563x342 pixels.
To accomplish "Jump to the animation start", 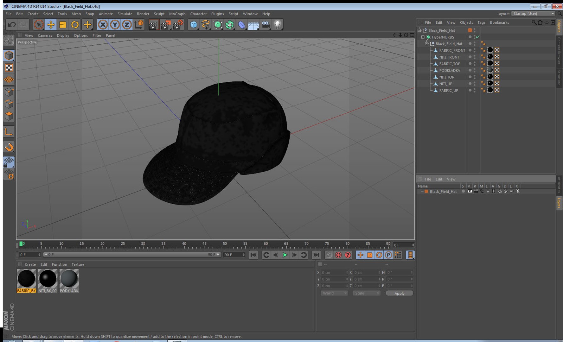I will (253, 255).
